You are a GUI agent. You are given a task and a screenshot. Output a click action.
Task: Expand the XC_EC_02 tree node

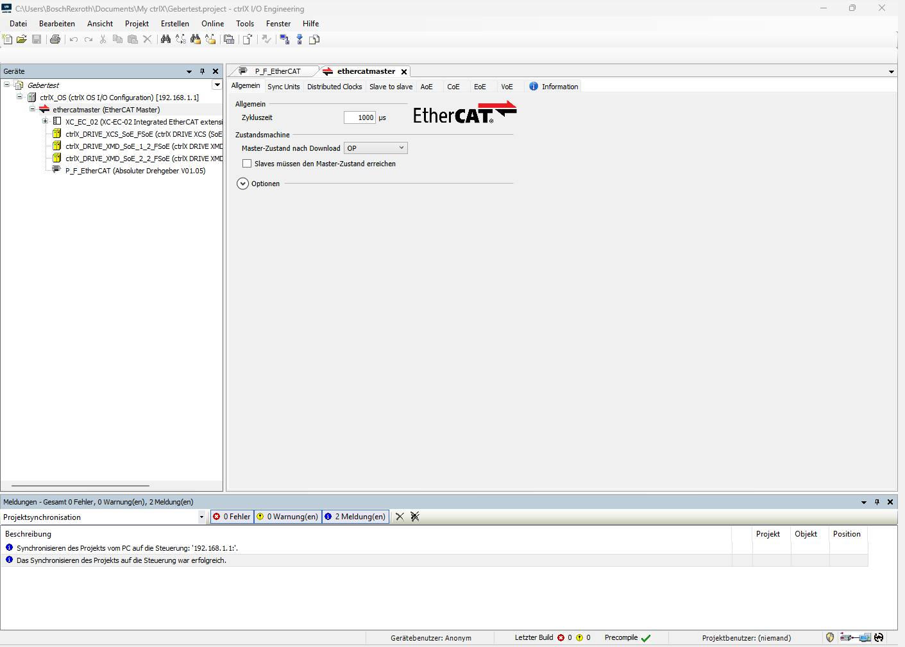coord(45,121)
